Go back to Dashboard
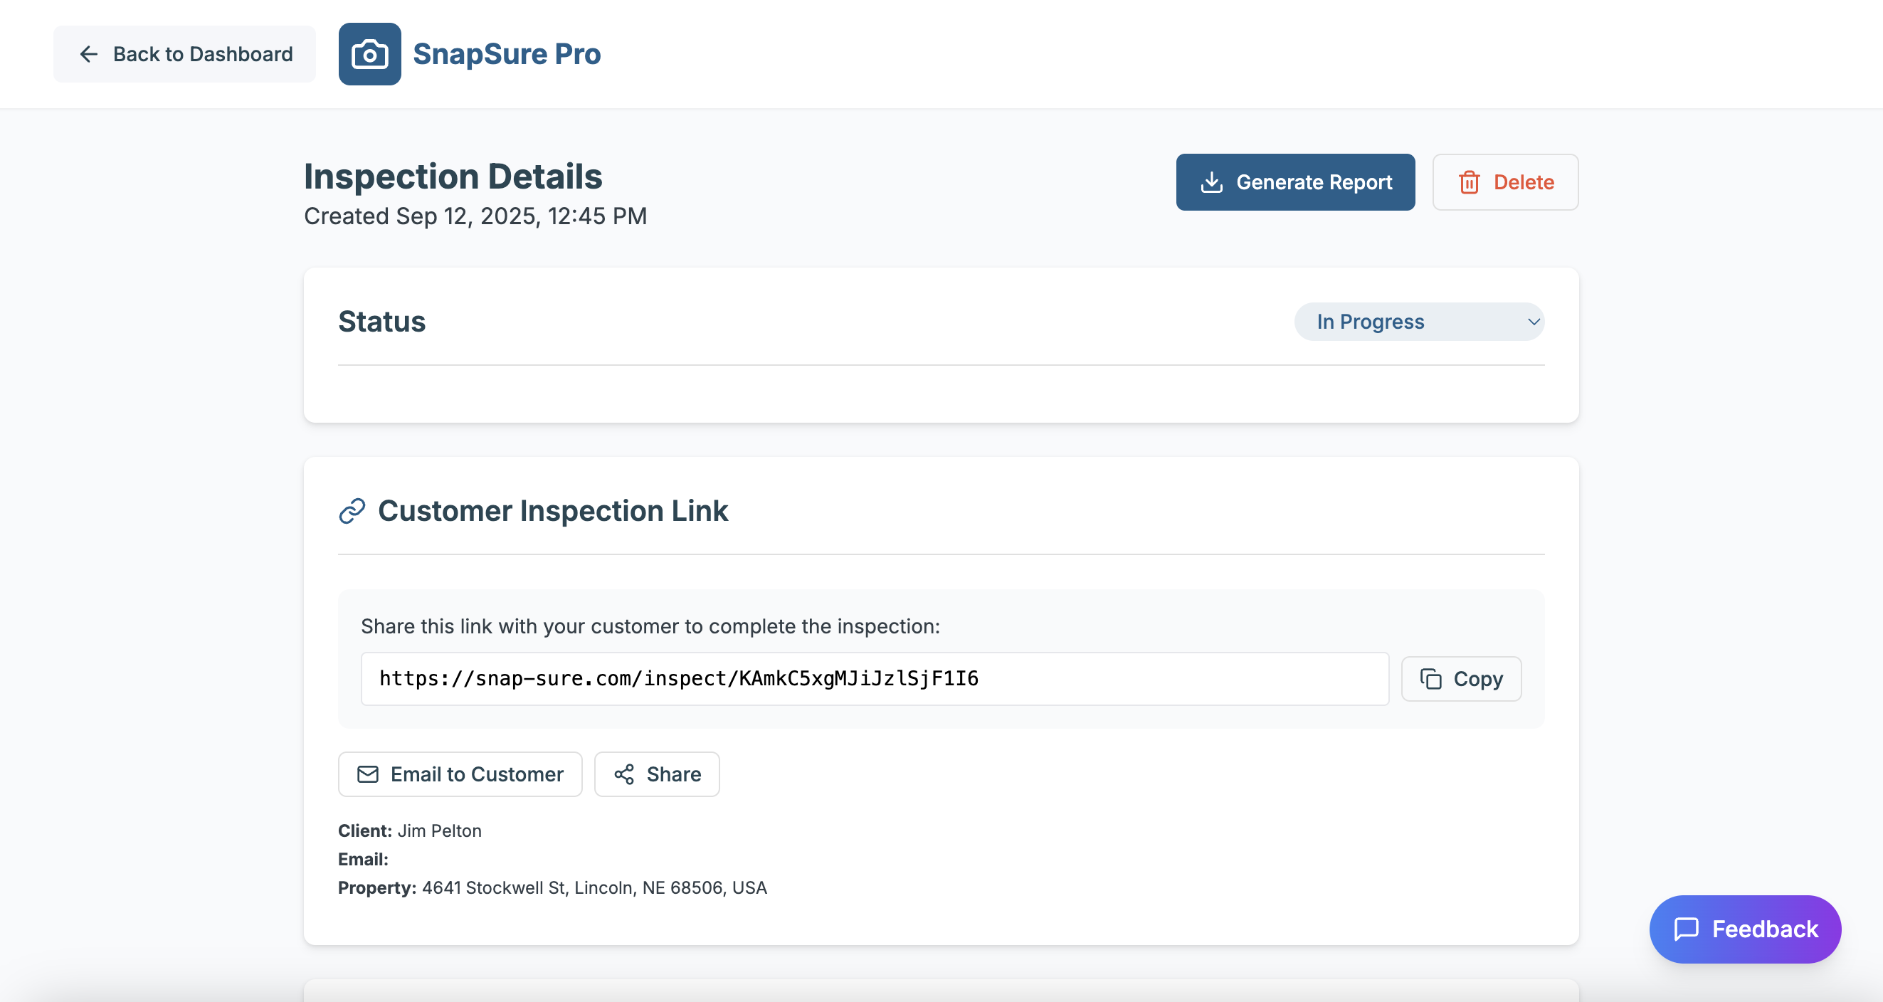The height and width of the screenshot is (1002, 1883). point(184,54)
